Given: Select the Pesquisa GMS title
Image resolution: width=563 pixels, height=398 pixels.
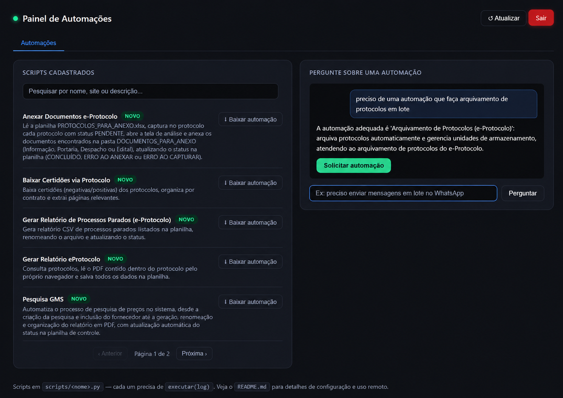Looking at the screenshot, I should pyautogui.click(x=43, y=299).
